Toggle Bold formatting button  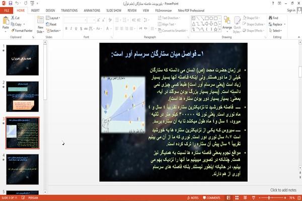coord(66,29)
